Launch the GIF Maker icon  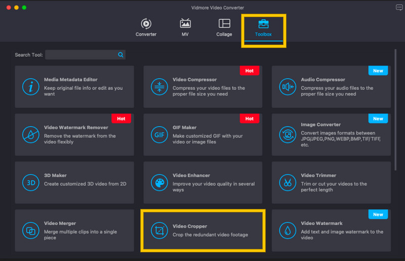click(159, 135)
